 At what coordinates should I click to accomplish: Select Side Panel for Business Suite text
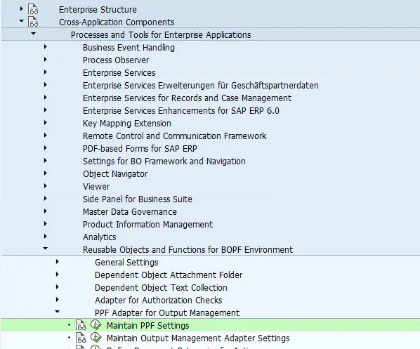pyautogui.click(x=138, y=199)
